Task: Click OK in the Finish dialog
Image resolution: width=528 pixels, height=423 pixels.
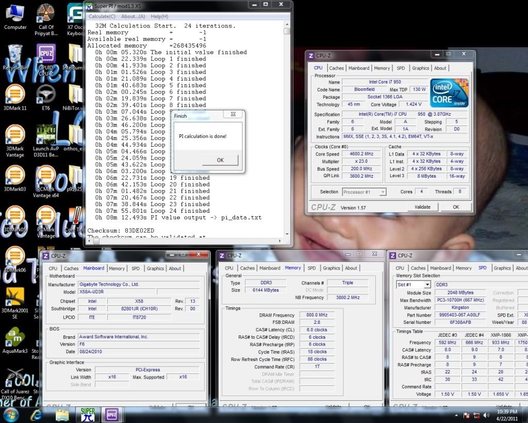Action: coord(220,160)
